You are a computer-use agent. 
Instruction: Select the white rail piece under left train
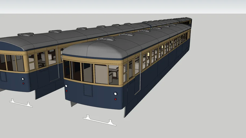click(x=21, y=103)
